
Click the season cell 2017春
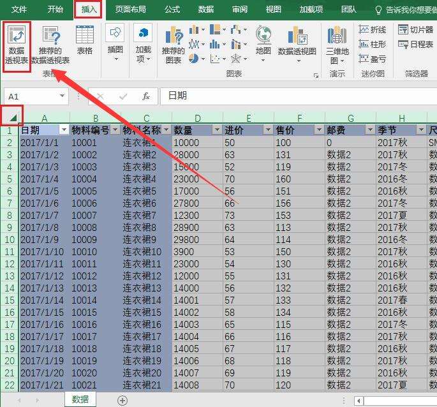[x=401, y=300]
